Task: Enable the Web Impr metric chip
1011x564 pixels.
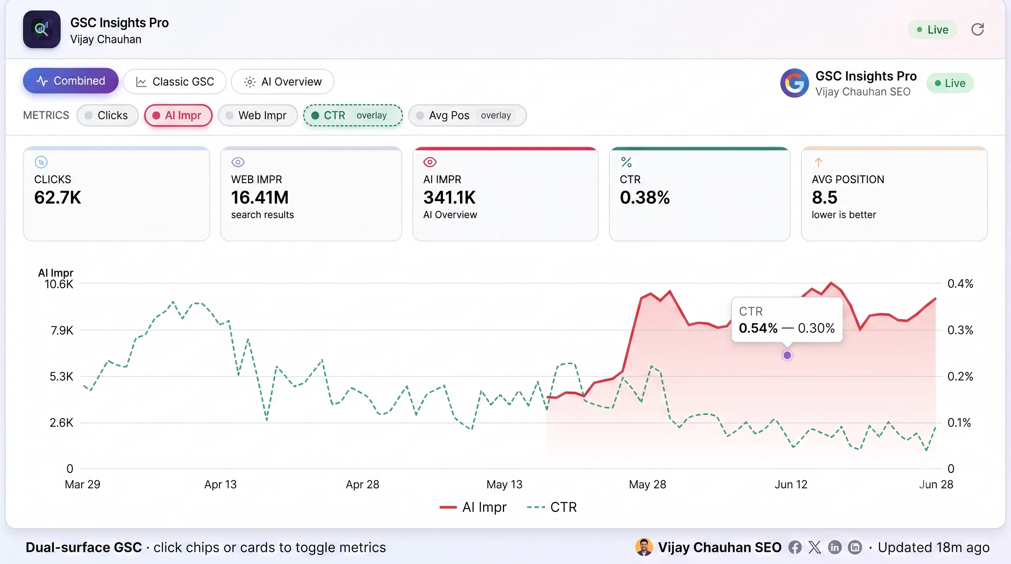Action: (258, 115)
